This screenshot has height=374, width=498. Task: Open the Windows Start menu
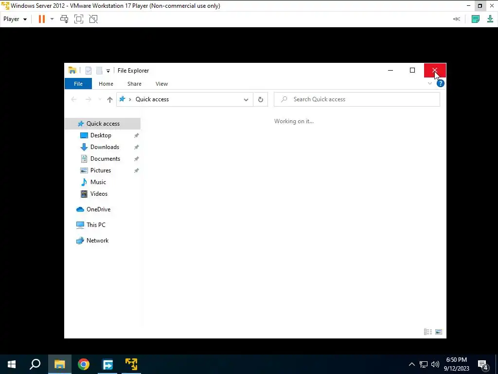pyautogui.click(x=12, y=364)
